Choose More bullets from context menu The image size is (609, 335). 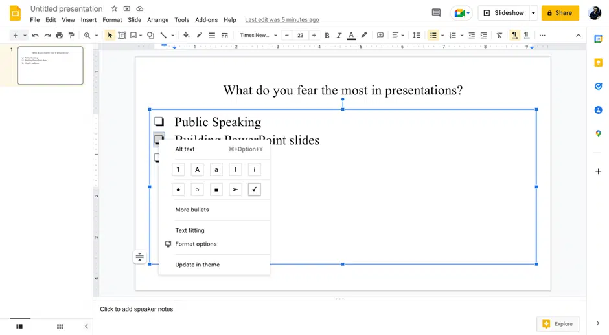tap(192, 210)
